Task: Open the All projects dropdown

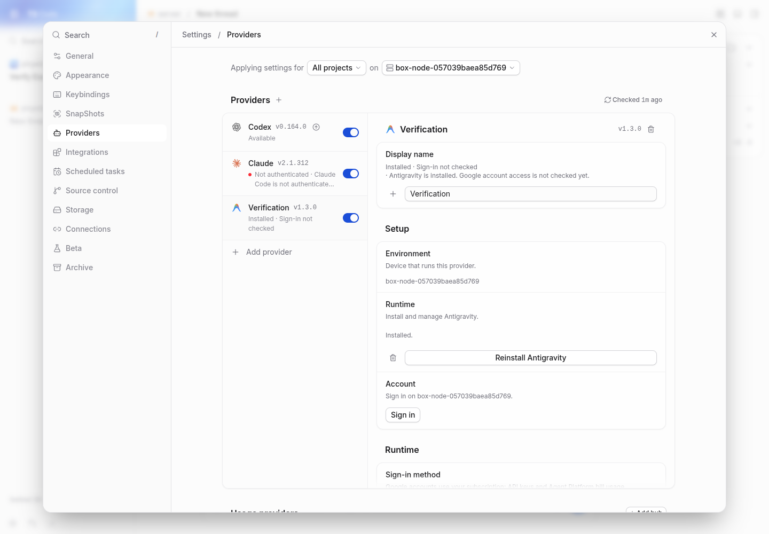Action: point(336,68)
